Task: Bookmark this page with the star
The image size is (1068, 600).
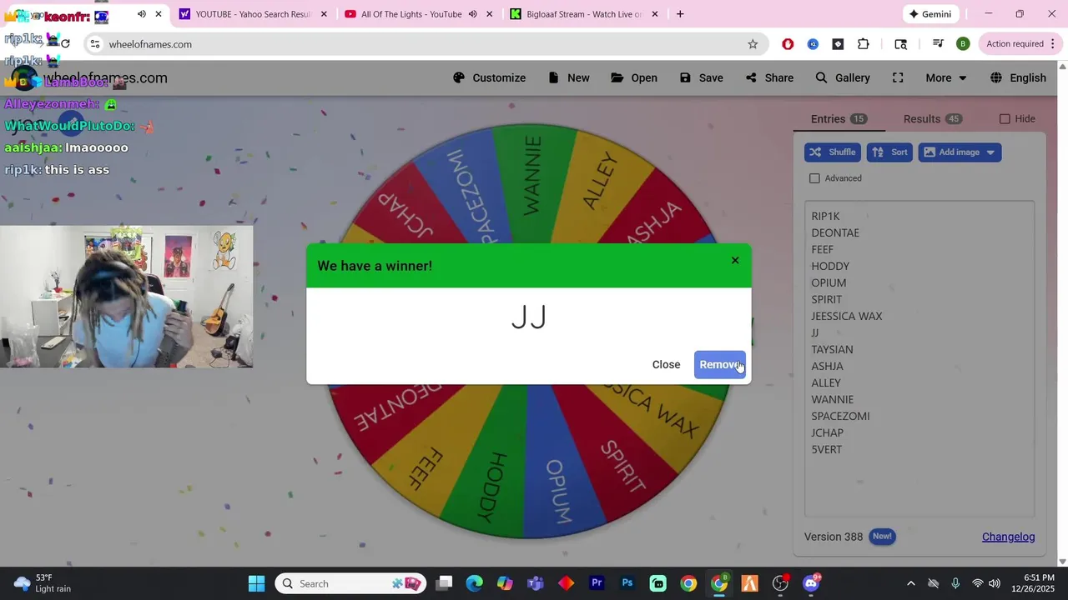Action: (753, 44)
